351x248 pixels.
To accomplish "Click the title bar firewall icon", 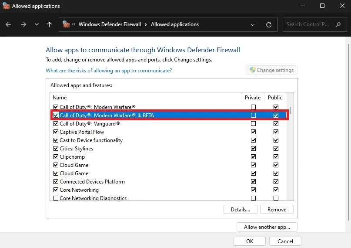I will pos(6,6).
